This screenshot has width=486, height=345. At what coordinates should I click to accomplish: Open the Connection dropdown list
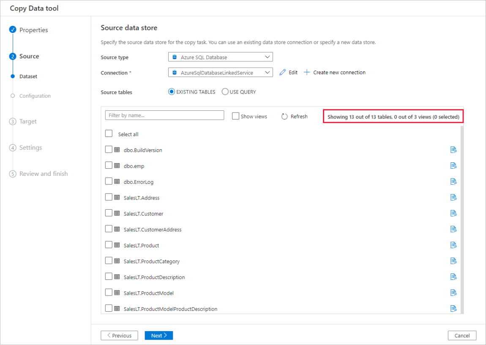pyautogui.click(x=221, y=73)
